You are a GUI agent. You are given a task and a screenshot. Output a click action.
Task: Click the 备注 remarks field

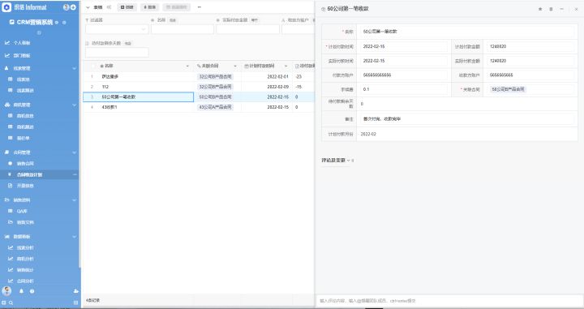[x=467, y=119]
